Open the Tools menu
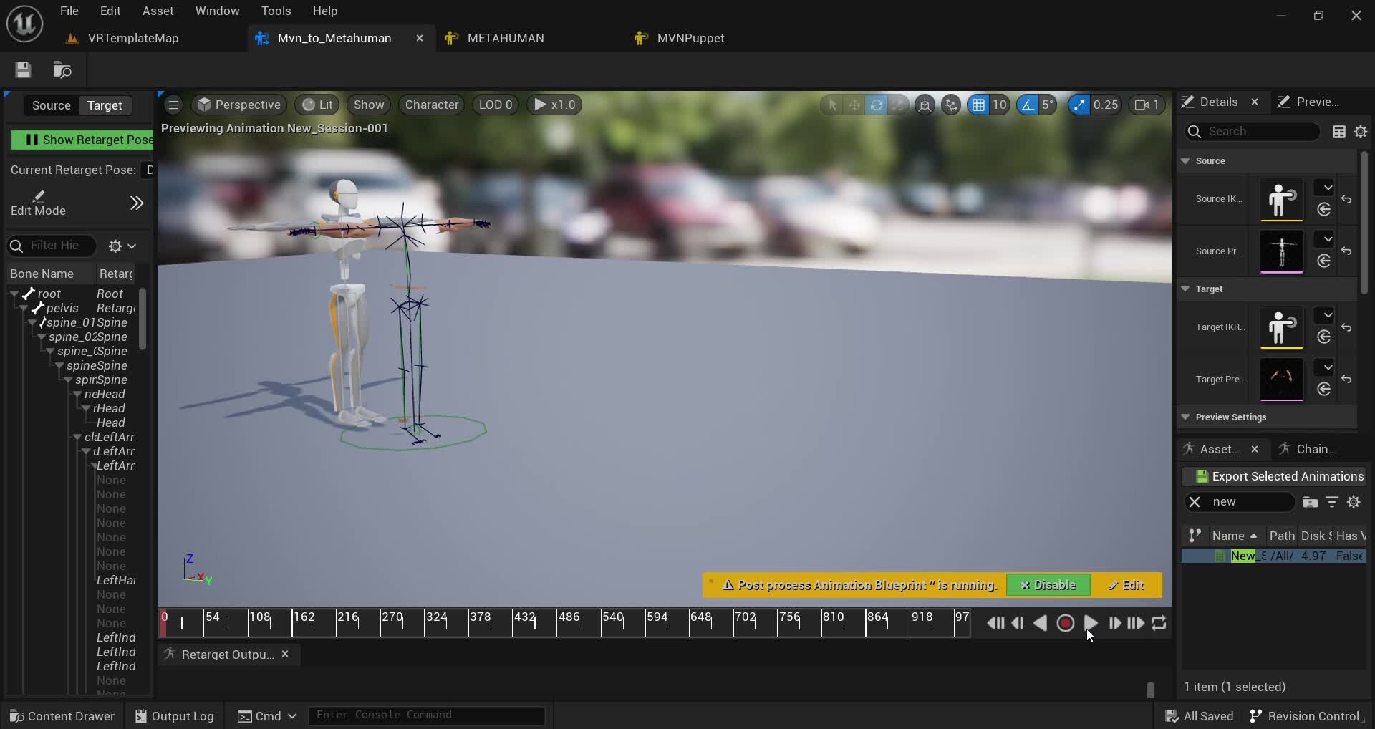 pos(276,11)
